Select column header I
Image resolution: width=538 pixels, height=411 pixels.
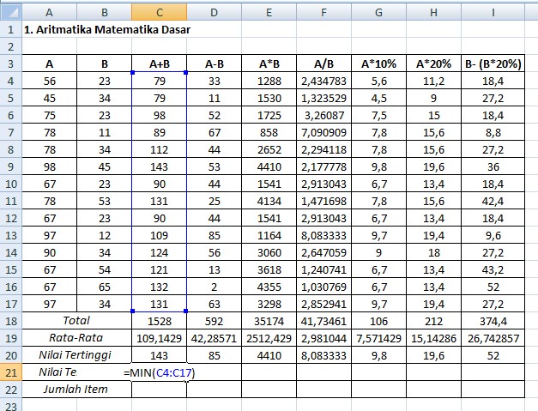[493, 12]
